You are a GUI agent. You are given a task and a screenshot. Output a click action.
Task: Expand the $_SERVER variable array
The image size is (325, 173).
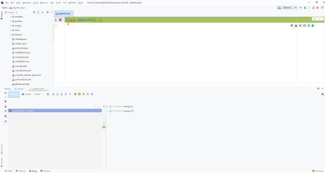pos(108,111)
